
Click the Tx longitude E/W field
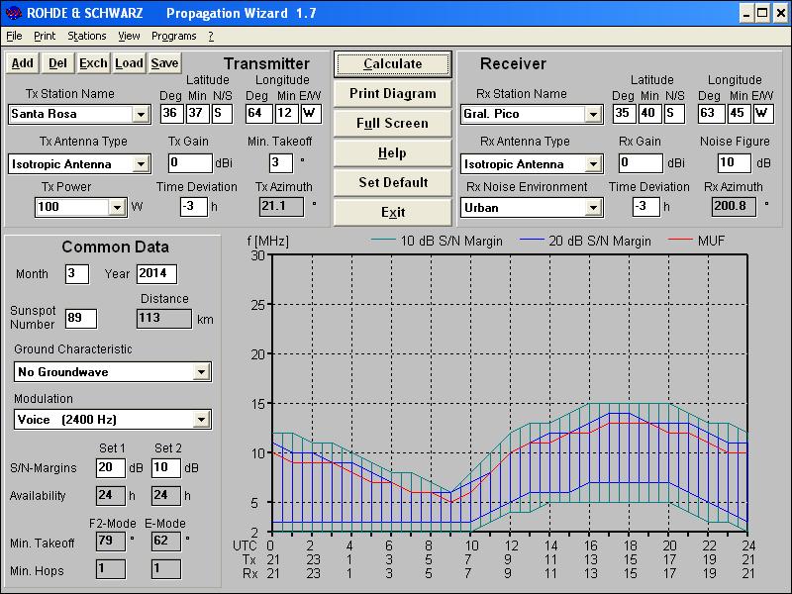click(x=311, y=113)
